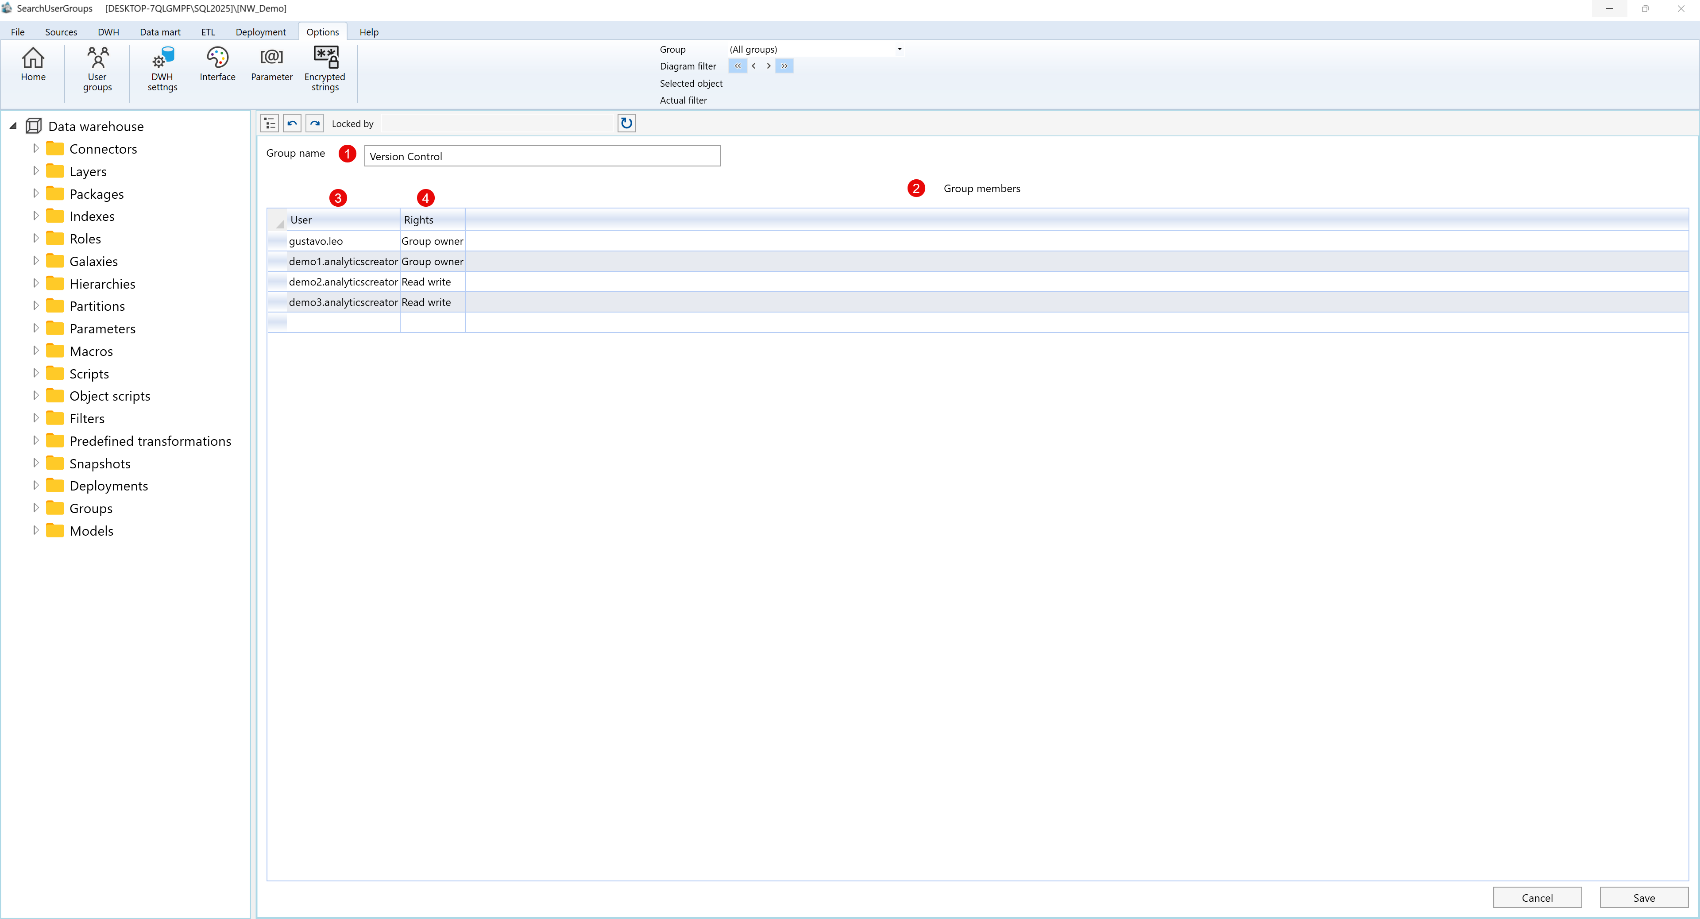Click the Home icon
The width and height of the screenshot is (1700, 919).
click(x=33, y=65)
